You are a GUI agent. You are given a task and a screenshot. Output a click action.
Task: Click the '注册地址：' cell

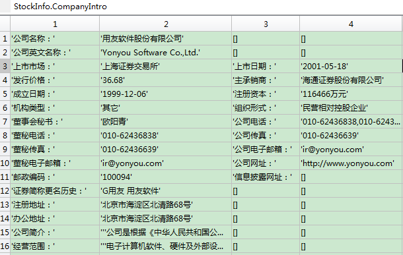point(55,205)
